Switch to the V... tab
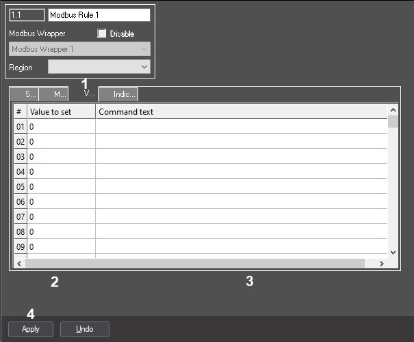This screenshot has width=414, height=342. [x=83, y=94]
